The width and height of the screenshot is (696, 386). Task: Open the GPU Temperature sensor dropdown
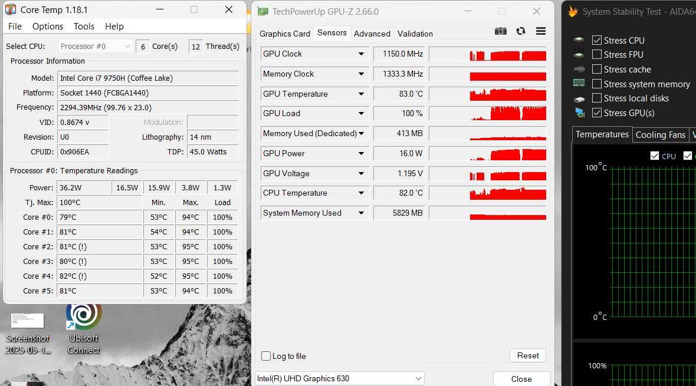point(361,94)
